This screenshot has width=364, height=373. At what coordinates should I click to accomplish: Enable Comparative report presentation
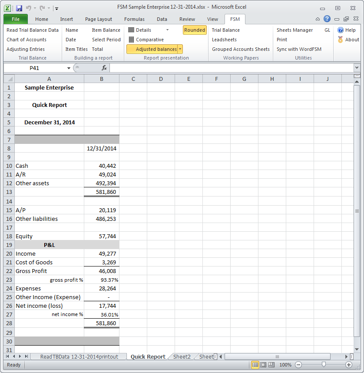[x=146, y=40]
